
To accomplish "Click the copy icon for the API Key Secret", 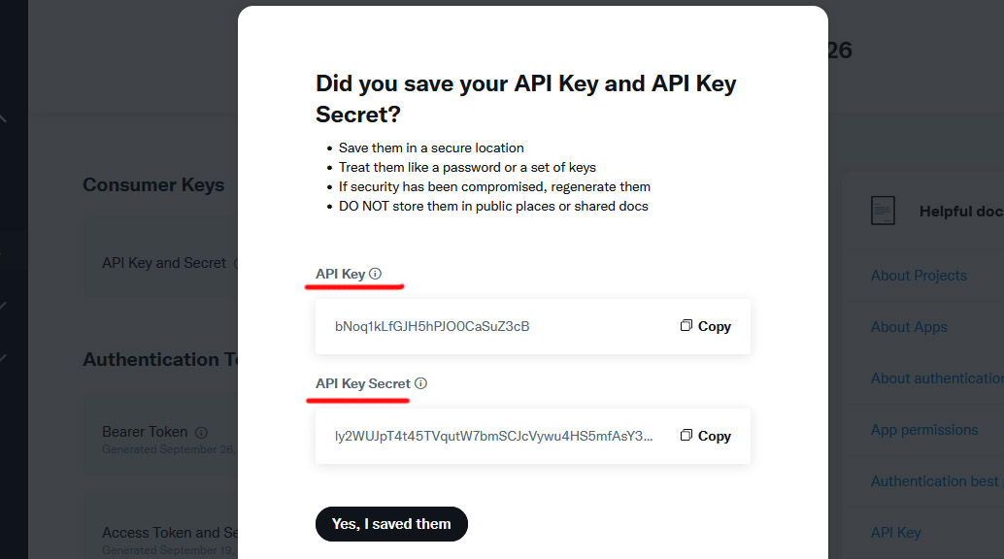I will 686,436.
